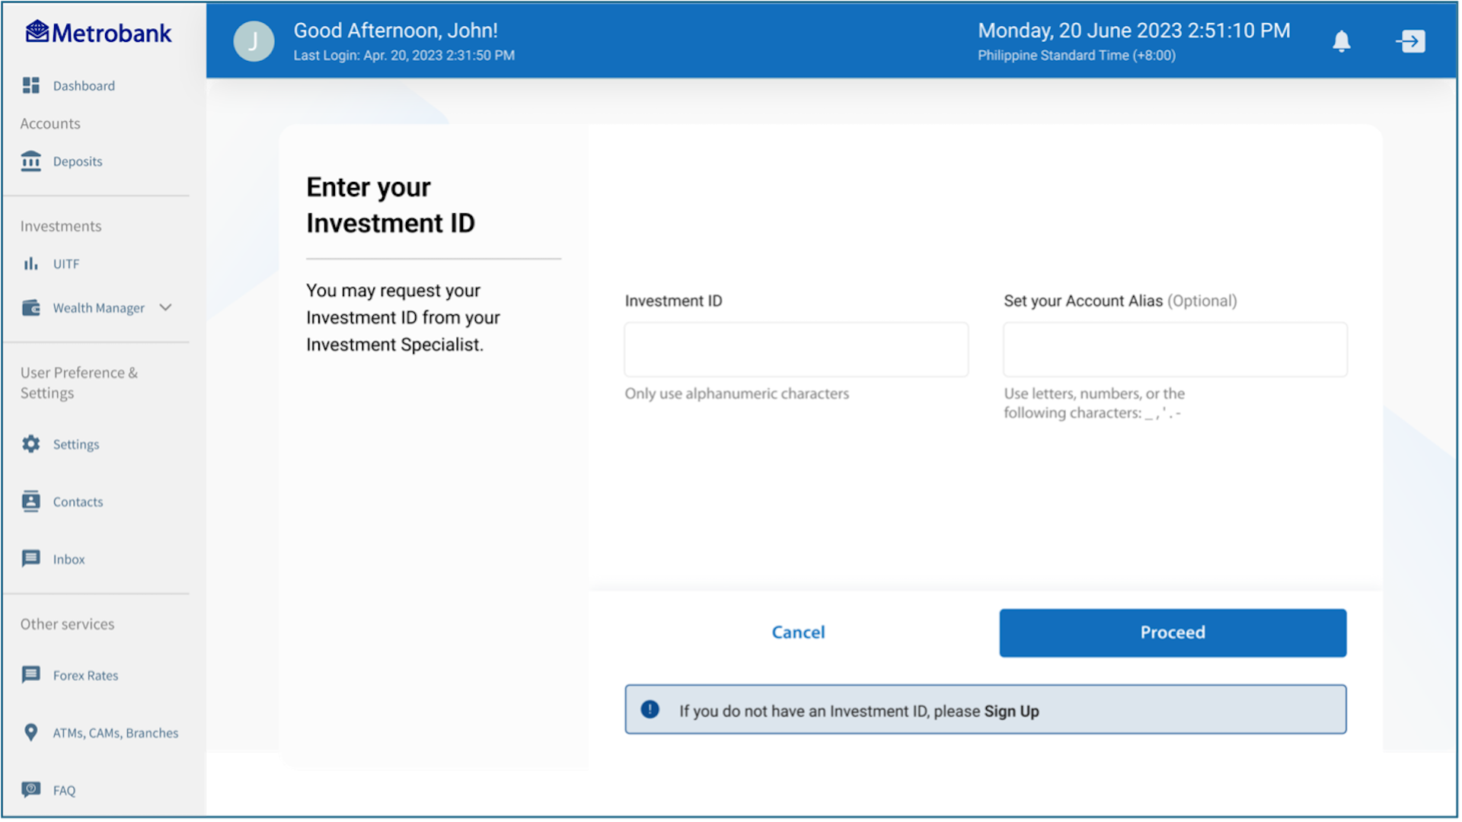Click the John profile avatar circle

tap(254, 41)
